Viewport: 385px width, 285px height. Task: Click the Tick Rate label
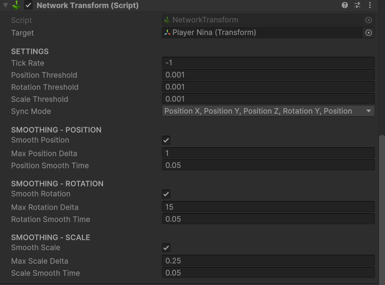[x=28, y=63]
